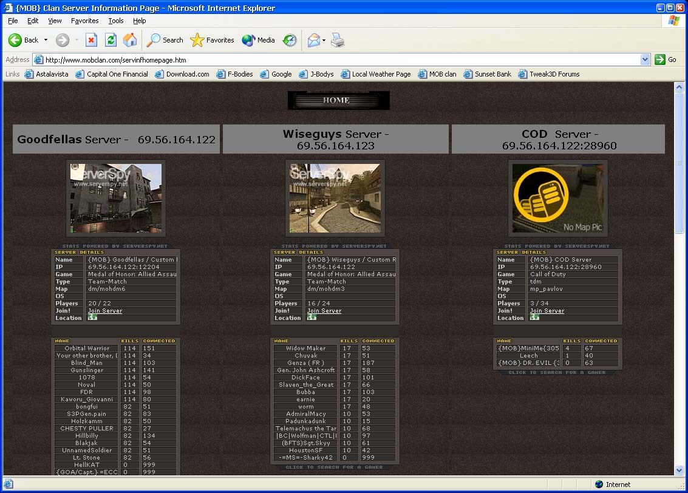Open the F-Bodies link

click(x=235, y=74)
